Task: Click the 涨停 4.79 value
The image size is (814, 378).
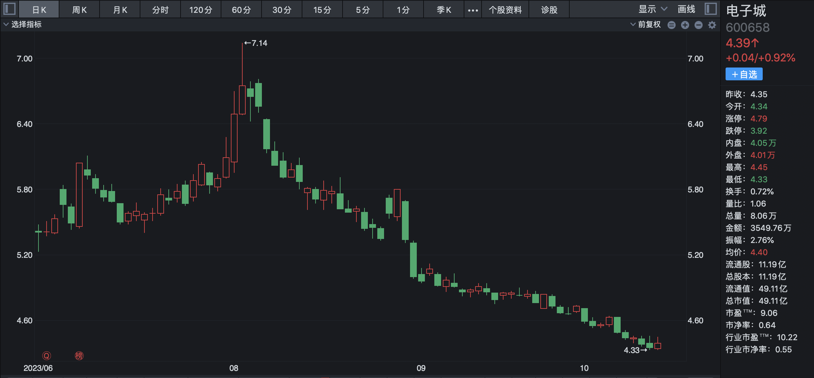Action: (759, 119)
